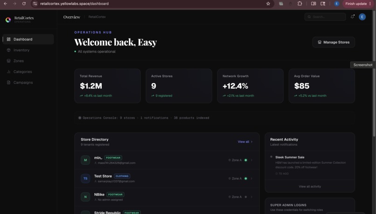Open the Test Store row
The height and width of the screenshot is (214, 376).
coord(167,179)
